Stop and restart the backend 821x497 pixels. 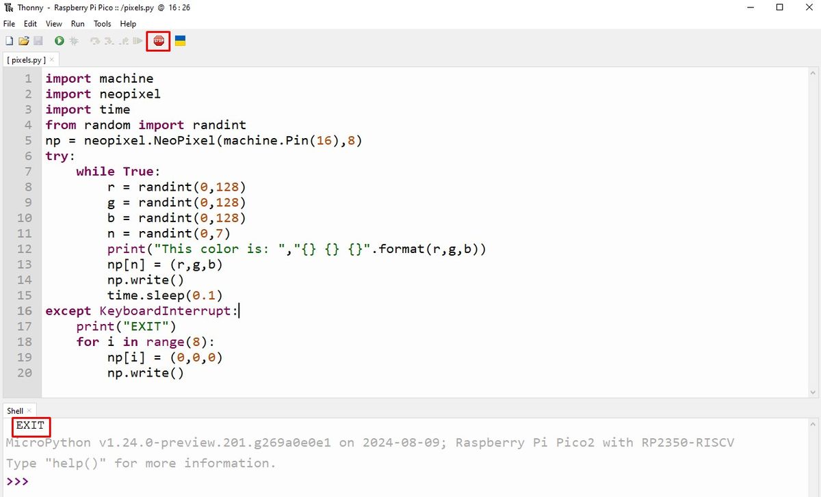tap(158, 41)
